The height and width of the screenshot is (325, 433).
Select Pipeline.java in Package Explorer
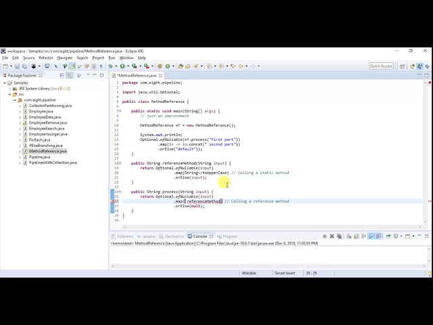39,157
